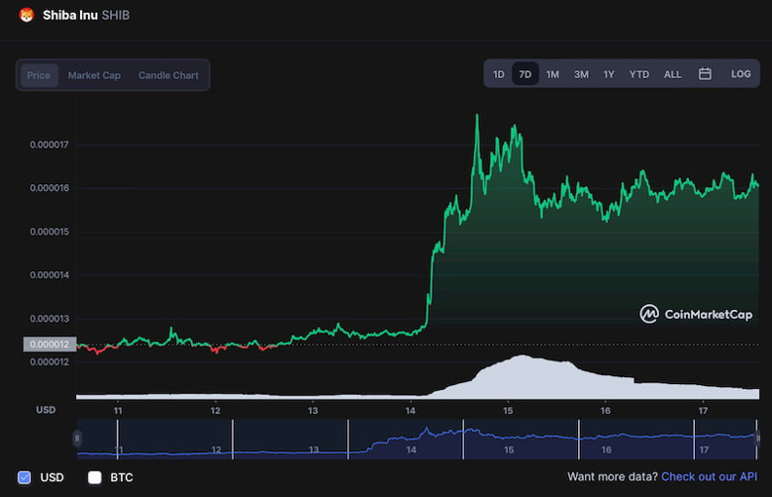
Task: Click day 14 in the range navigator
Action: 411,449
